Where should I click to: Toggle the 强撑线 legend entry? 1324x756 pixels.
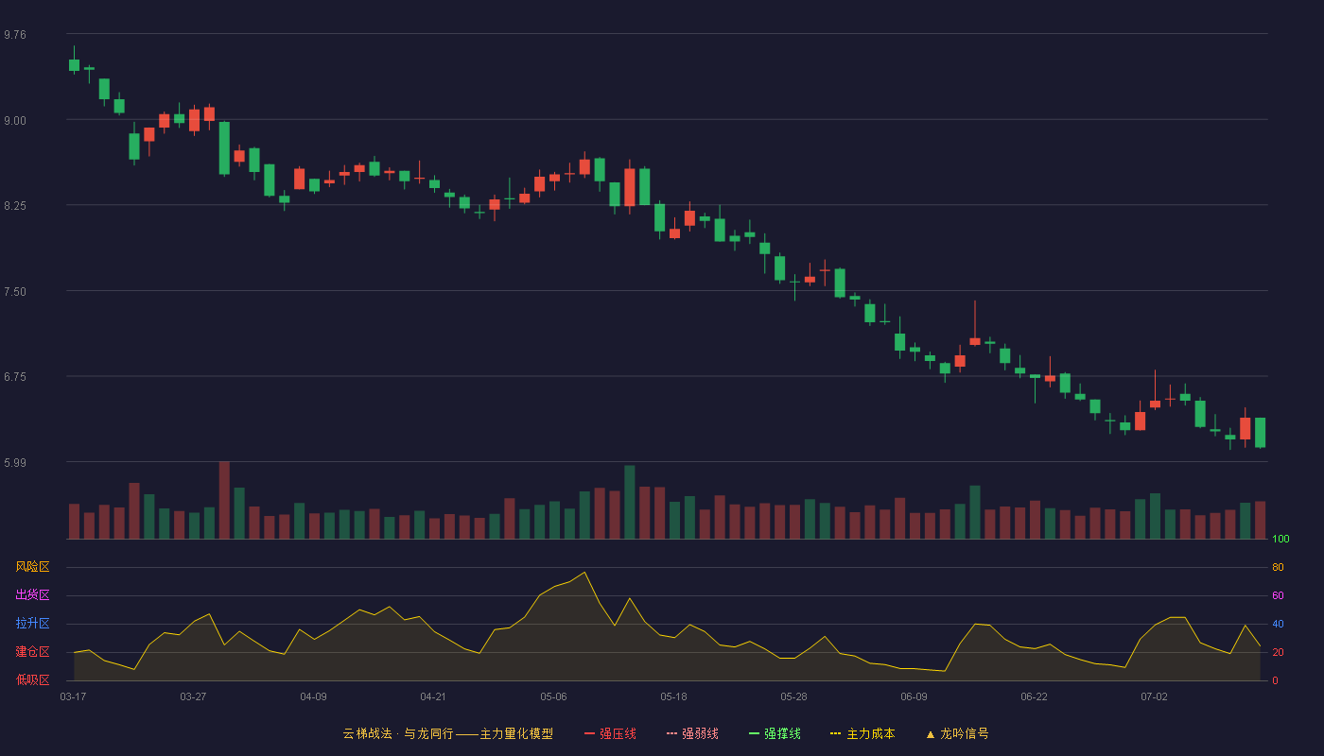[x=775, y=733]
